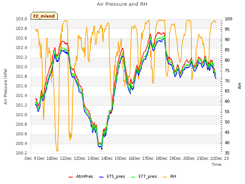Click the 101.6 pressure axis value
This screenshot has height=184, width=245.
click(21, 86)
